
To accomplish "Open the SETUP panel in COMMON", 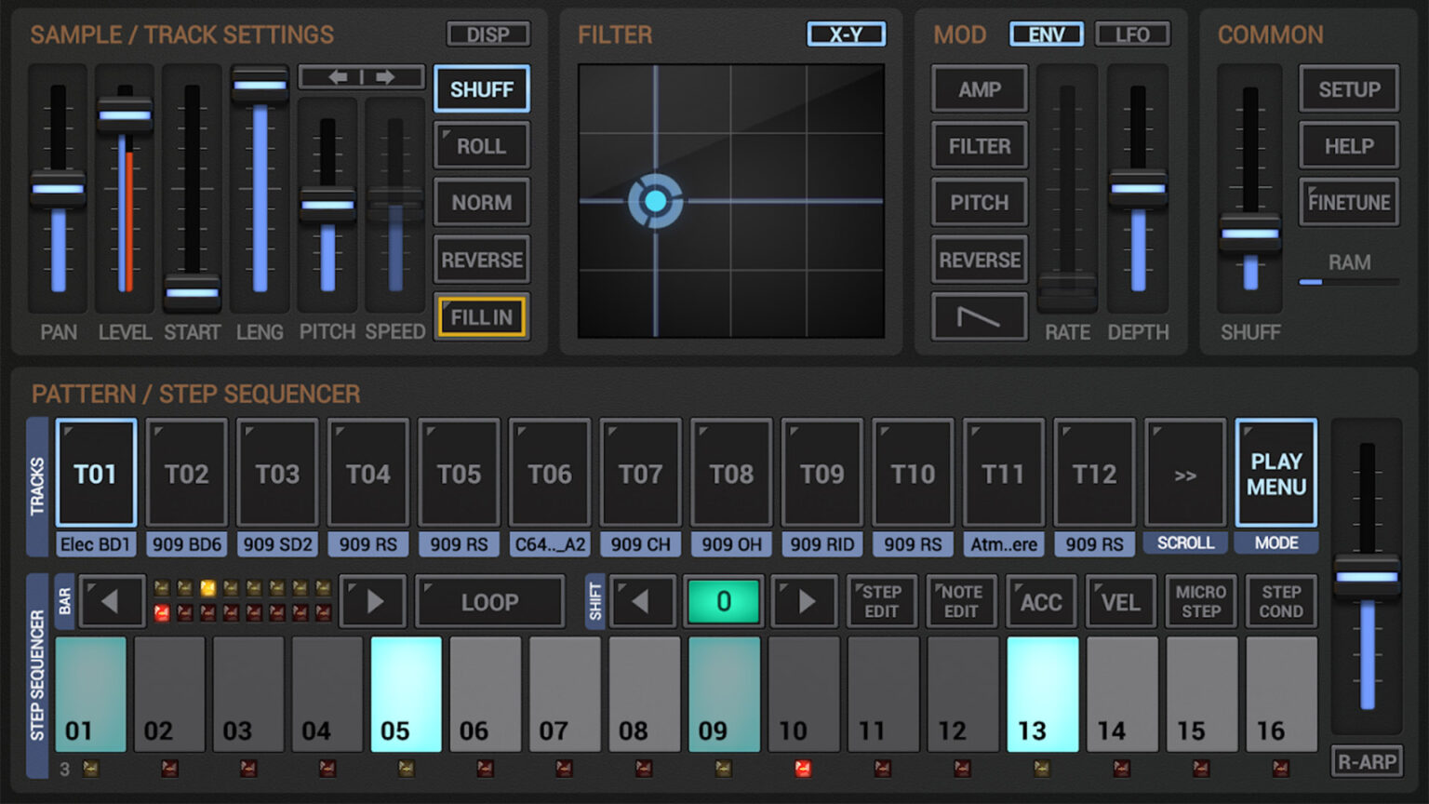I will tap(1348, 89).
